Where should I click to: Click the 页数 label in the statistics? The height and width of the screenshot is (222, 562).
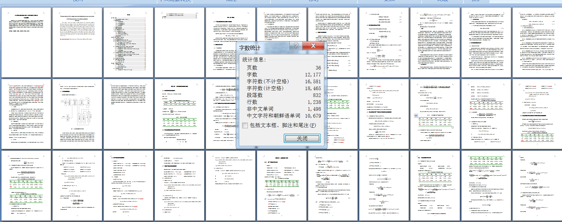click(x=252, y=68)
